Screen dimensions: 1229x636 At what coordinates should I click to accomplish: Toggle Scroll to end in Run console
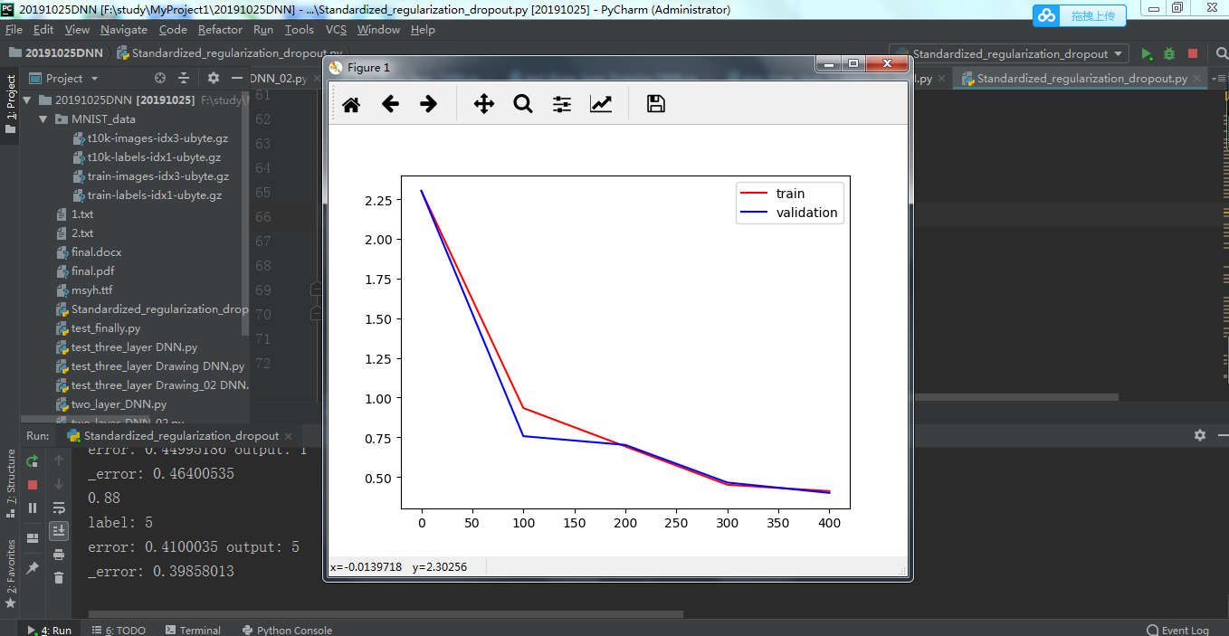(59, 531)
